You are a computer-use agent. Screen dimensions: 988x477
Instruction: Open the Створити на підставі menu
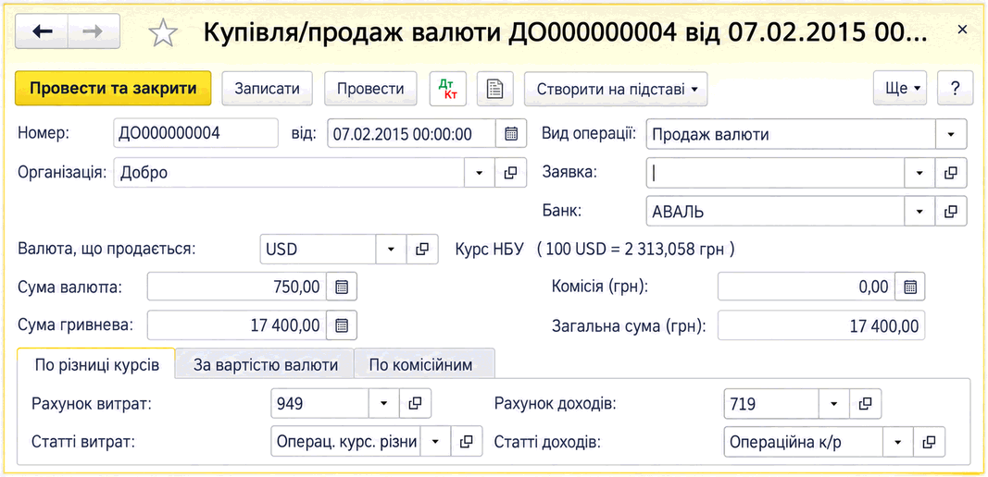coord(617,89)
